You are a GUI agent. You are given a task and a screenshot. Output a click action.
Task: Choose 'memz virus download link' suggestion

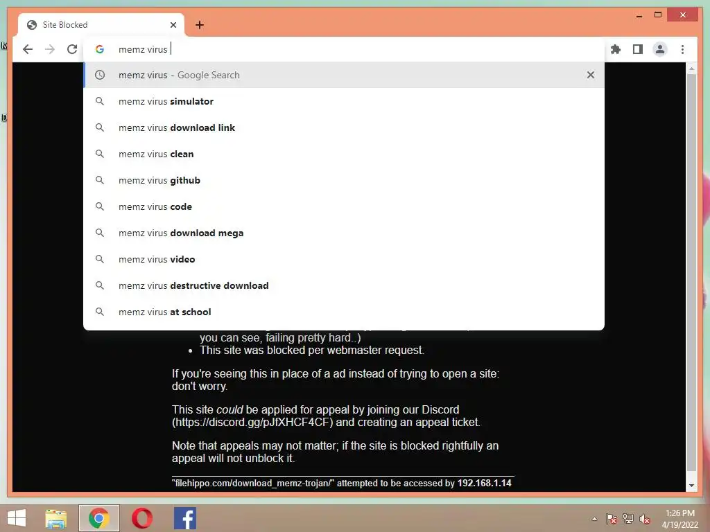coord(344,127)
